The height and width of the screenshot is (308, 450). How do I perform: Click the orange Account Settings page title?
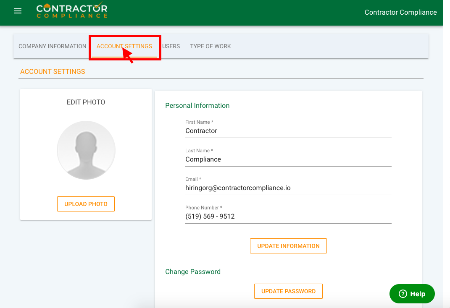click(x=53, y=71)
